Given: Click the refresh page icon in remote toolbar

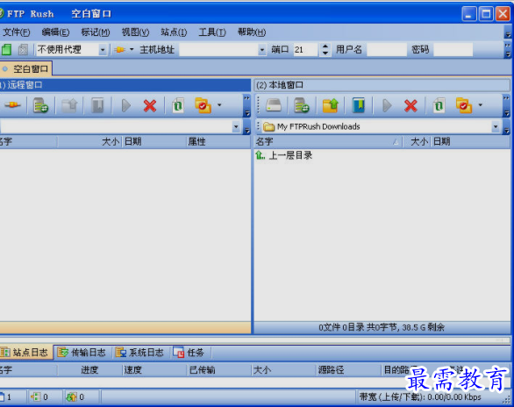Looking at the screenshot, I should (x=178, y=105).
